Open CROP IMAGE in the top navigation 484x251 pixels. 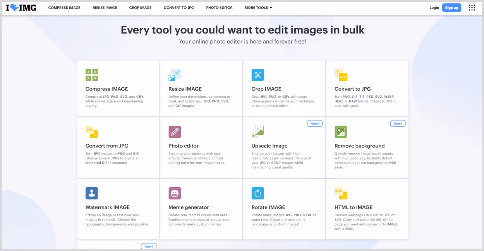coord(141,8)
